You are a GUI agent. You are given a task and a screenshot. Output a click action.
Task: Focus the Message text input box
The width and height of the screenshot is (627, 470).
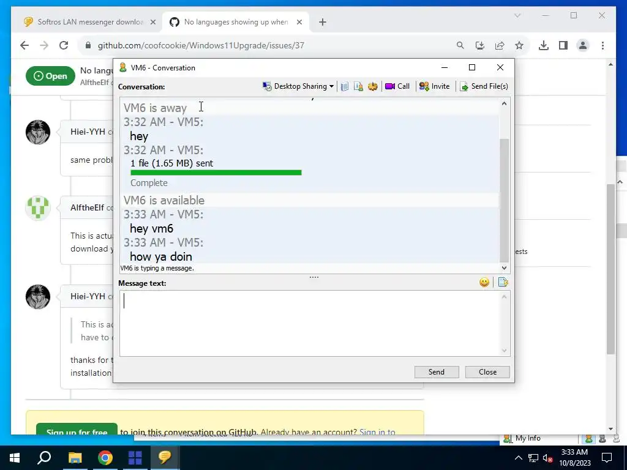(x=309, y=323)
